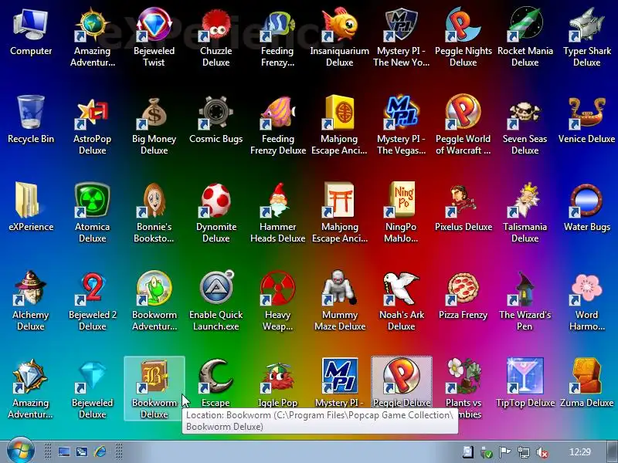The height and width of the screenshot is (463, 618).
Task: Click the muted volume tray icon
Action: click(542, 452)
